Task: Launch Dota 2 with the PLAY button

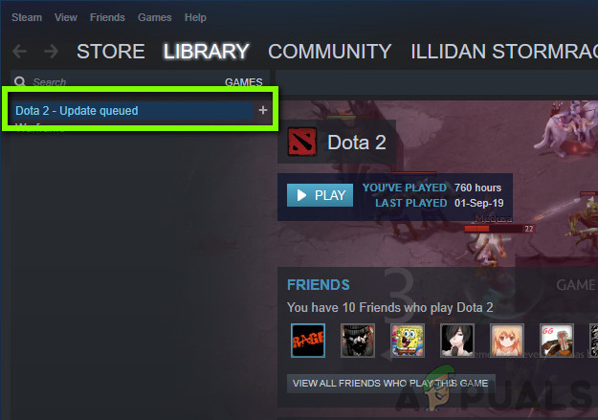Action: [320, 195]
